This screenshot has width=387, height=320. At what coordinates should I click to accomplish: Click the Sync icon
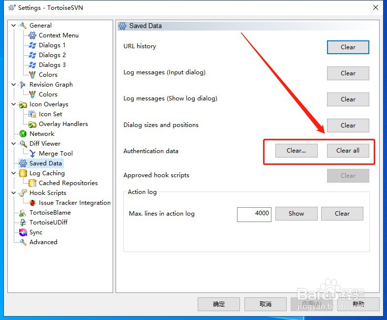(x=23, y=232)
